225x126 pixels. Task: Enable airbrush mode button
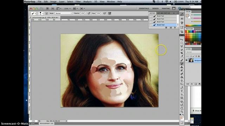point(105,13)
